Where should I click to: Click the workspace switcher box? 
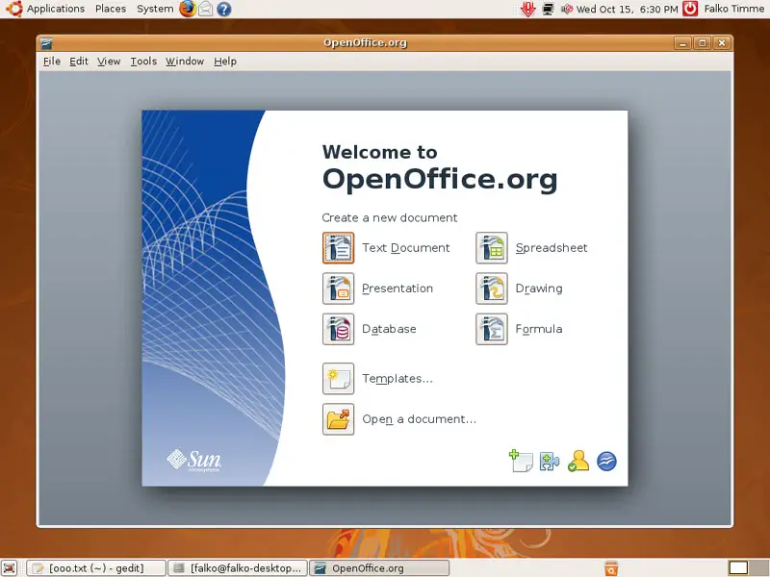point(737,567)
